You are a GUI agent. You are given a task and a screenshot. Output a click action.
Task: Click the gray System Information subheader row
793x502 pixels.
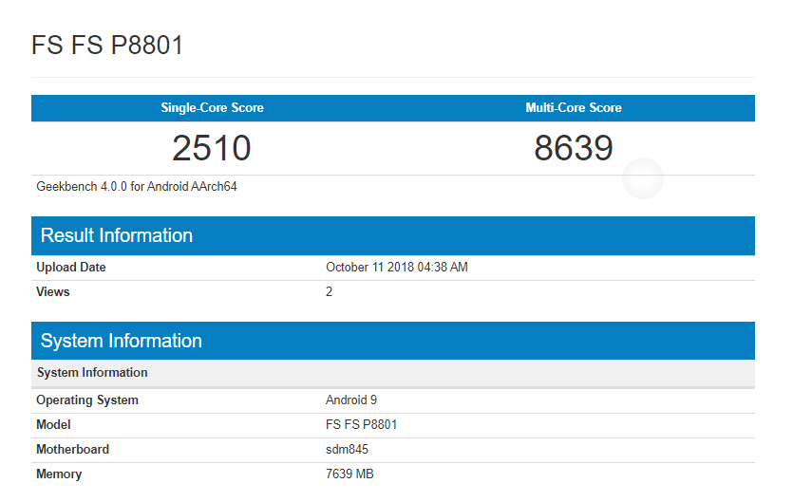tap(393, 373)
